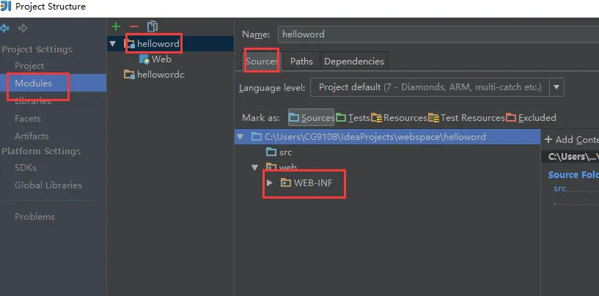Viewport: 599px width, 296px height.
Task: Switch to the Paths tab
Action: pos(301,61)
